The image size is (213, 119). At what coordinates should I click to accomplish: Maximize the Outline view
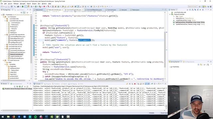211,10
